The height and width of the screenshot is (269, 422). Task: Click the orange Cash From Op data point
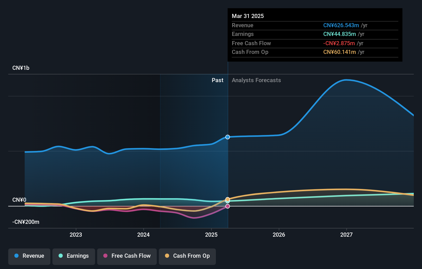(x=228, y=199)
